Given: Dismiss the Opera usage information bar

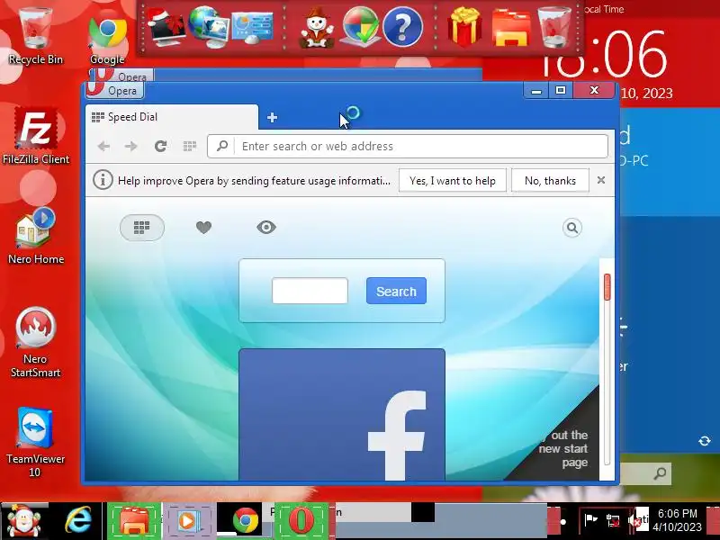Looking at the screenshot, I should point(601,180).
